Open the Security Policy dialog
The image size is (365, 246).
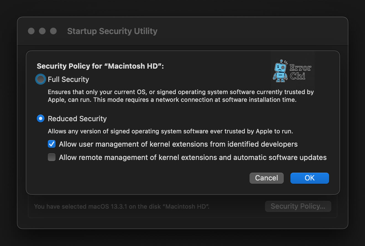[x=298, y=206]
